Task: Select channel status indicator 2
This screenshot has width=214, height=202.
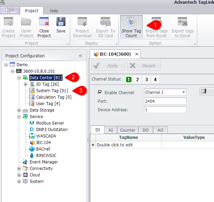Action: (x=138, y=80)
